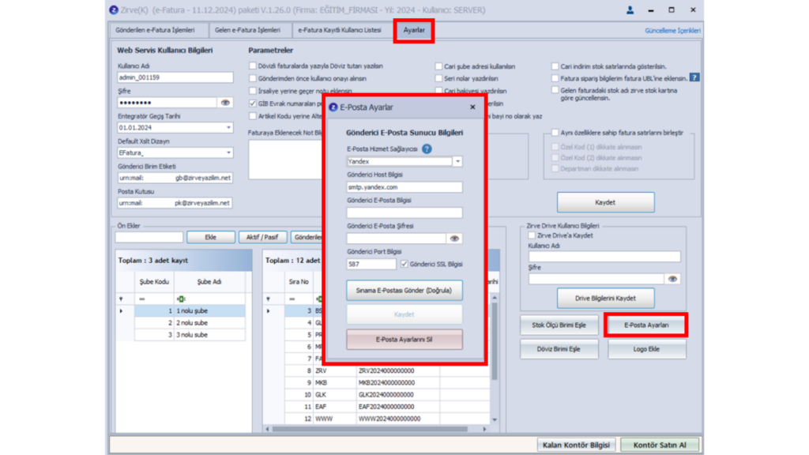Click Drive Bilgilerini Kaydet button

(x=605, y=298)
